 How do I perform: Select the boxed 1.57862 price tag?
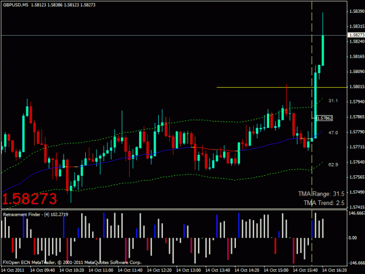(325, 118)
